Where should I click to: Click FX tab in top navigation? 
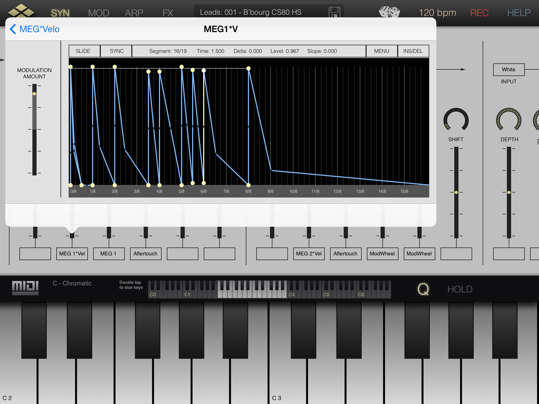pos(169,12)
